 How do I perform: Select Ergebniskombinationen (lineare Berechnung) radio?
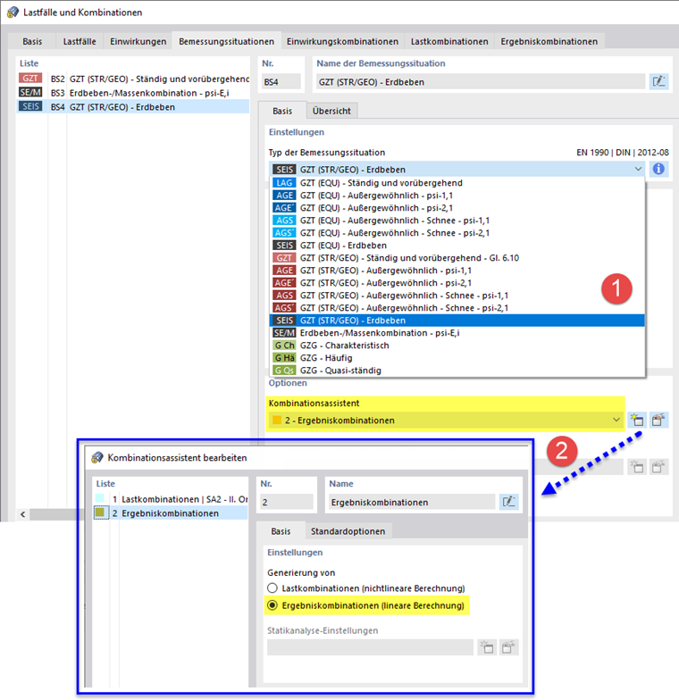[272, 605]
